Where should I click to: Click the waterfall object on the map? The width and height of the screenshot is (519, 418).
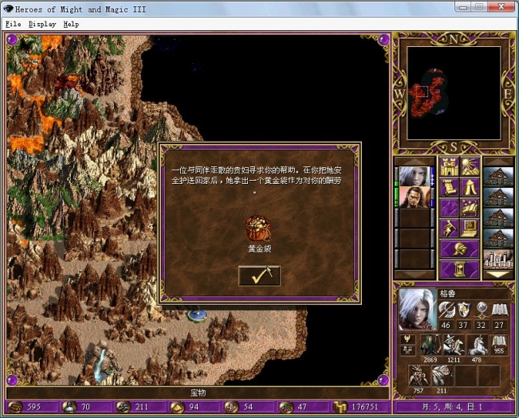coord(100,364)
